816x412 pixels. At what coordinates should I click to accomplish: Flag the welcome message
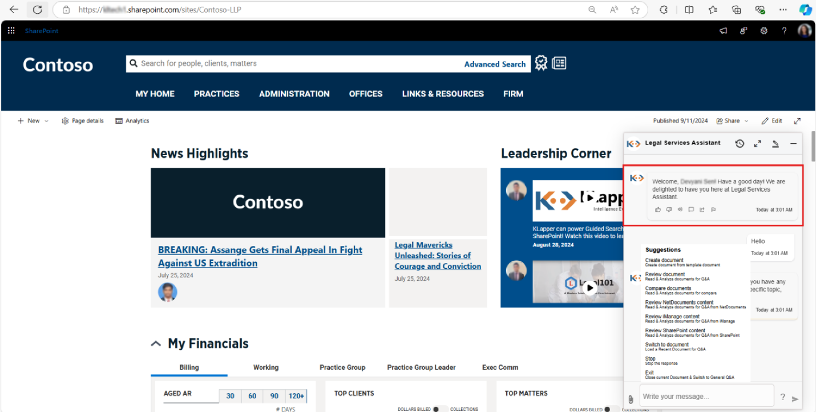click(x=713, y=209)
